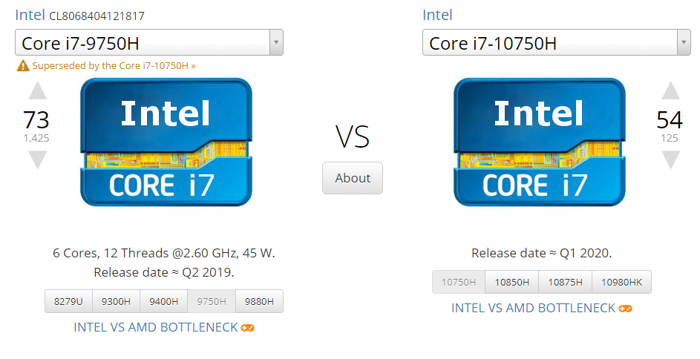The width and height of the screenshot is (700, 359).
Task: Click the Intel Core i7 badge for the 10750H
Action: (539, 142)
